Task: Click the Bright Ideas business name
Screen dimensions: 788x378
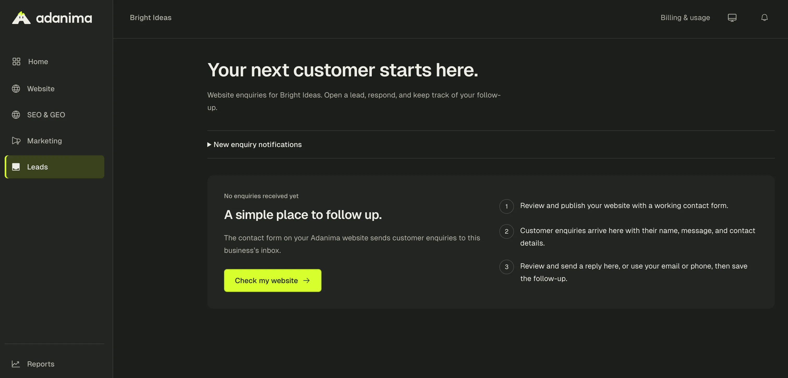Action: [150, 18]
